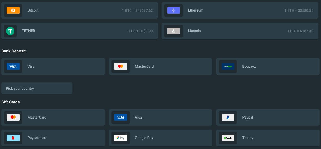The image size is (321, 149).
Task: Click the Paypal logo icon
Action: coord(228,118)
